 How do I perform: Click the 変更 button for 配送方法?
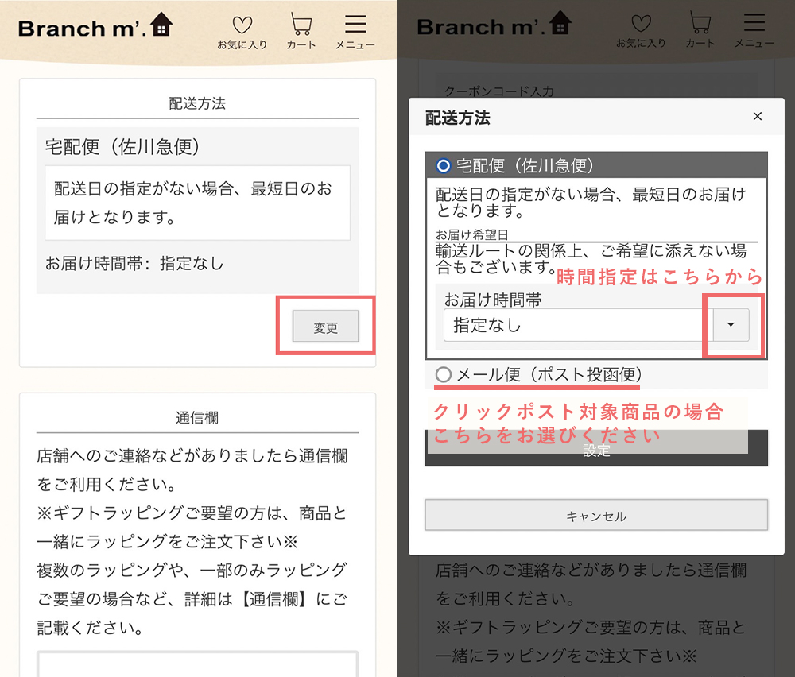coord(326,327)
